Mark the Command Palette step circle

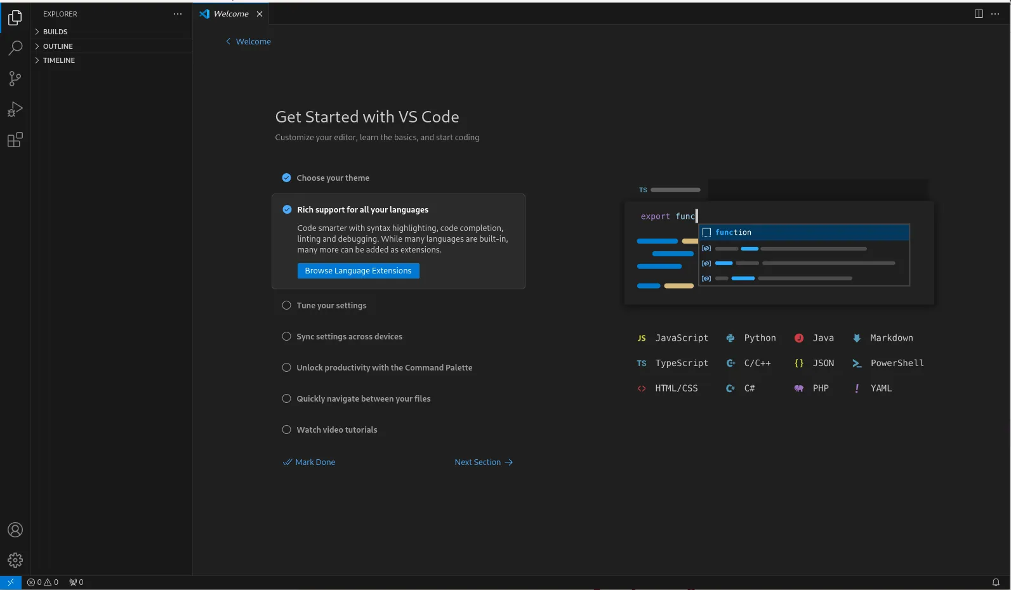coord(286,367)
